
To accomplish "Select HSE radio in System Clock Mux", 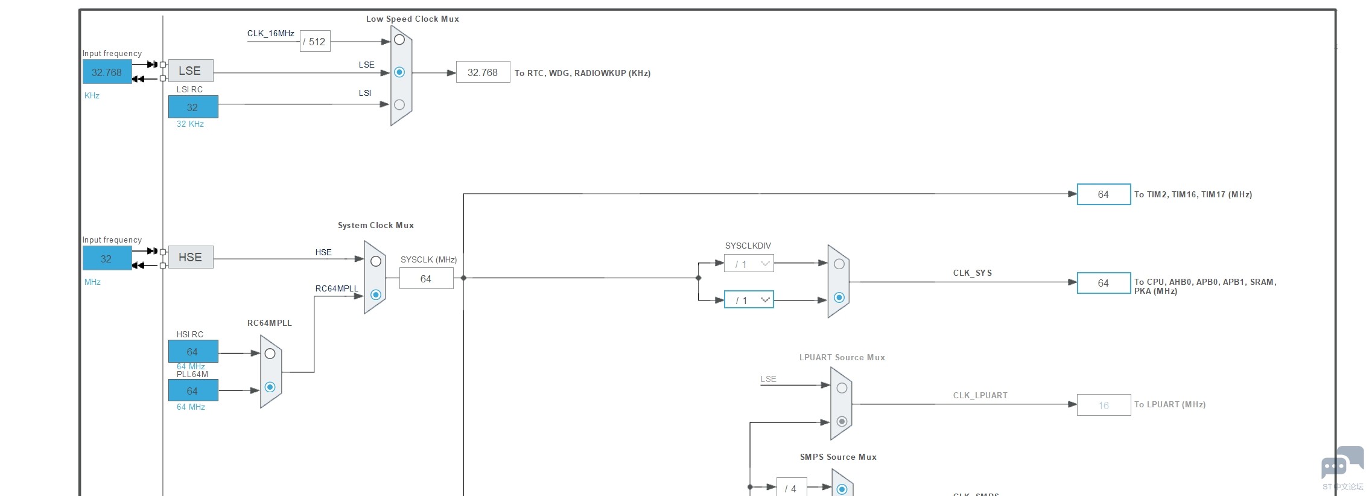I will click(376, 261).
